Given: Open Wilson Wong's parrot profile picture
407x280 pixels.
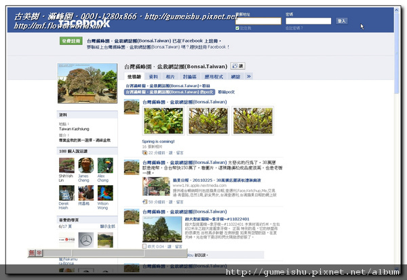Looking at the screenshot, I should [x=105, y=193].
